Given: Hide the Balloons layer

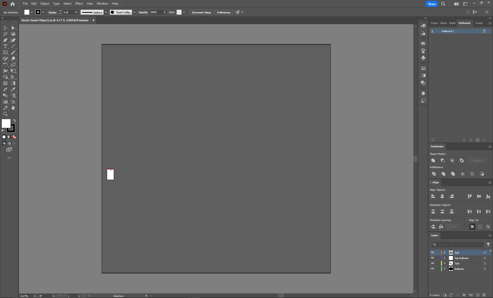Looking at the screenshot, I should (x=432, y=269).
